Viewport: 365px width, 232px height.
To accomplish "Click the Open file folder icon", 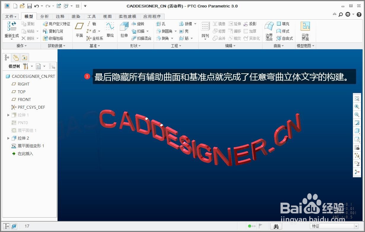I will [x=22, y=6].
